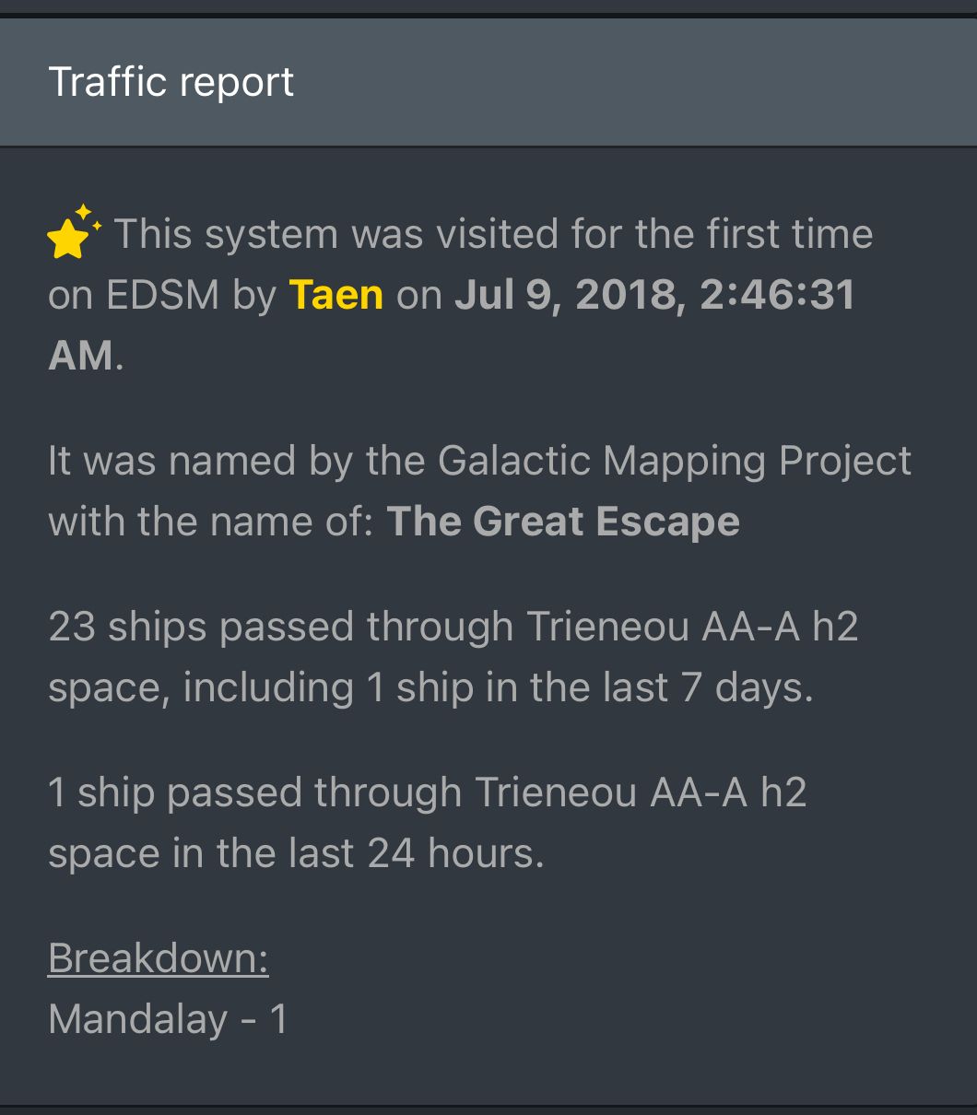
Task: Click the underlined Breakdown label
Action: coord(158,958)
